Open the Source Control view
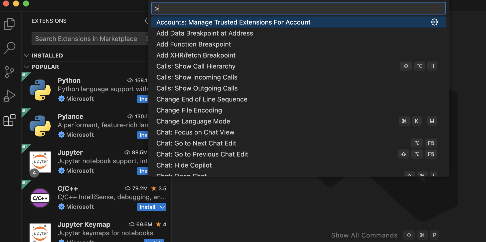 (10, 72)
